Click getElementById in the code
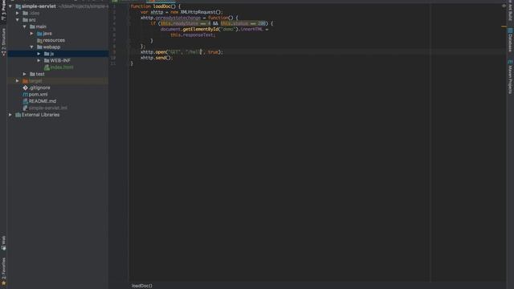514x289 pixels. 200,29
